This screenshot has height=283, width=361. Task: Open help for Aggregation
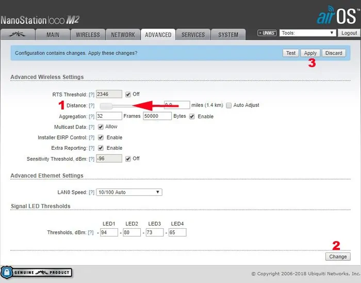(x=92, y=116)
